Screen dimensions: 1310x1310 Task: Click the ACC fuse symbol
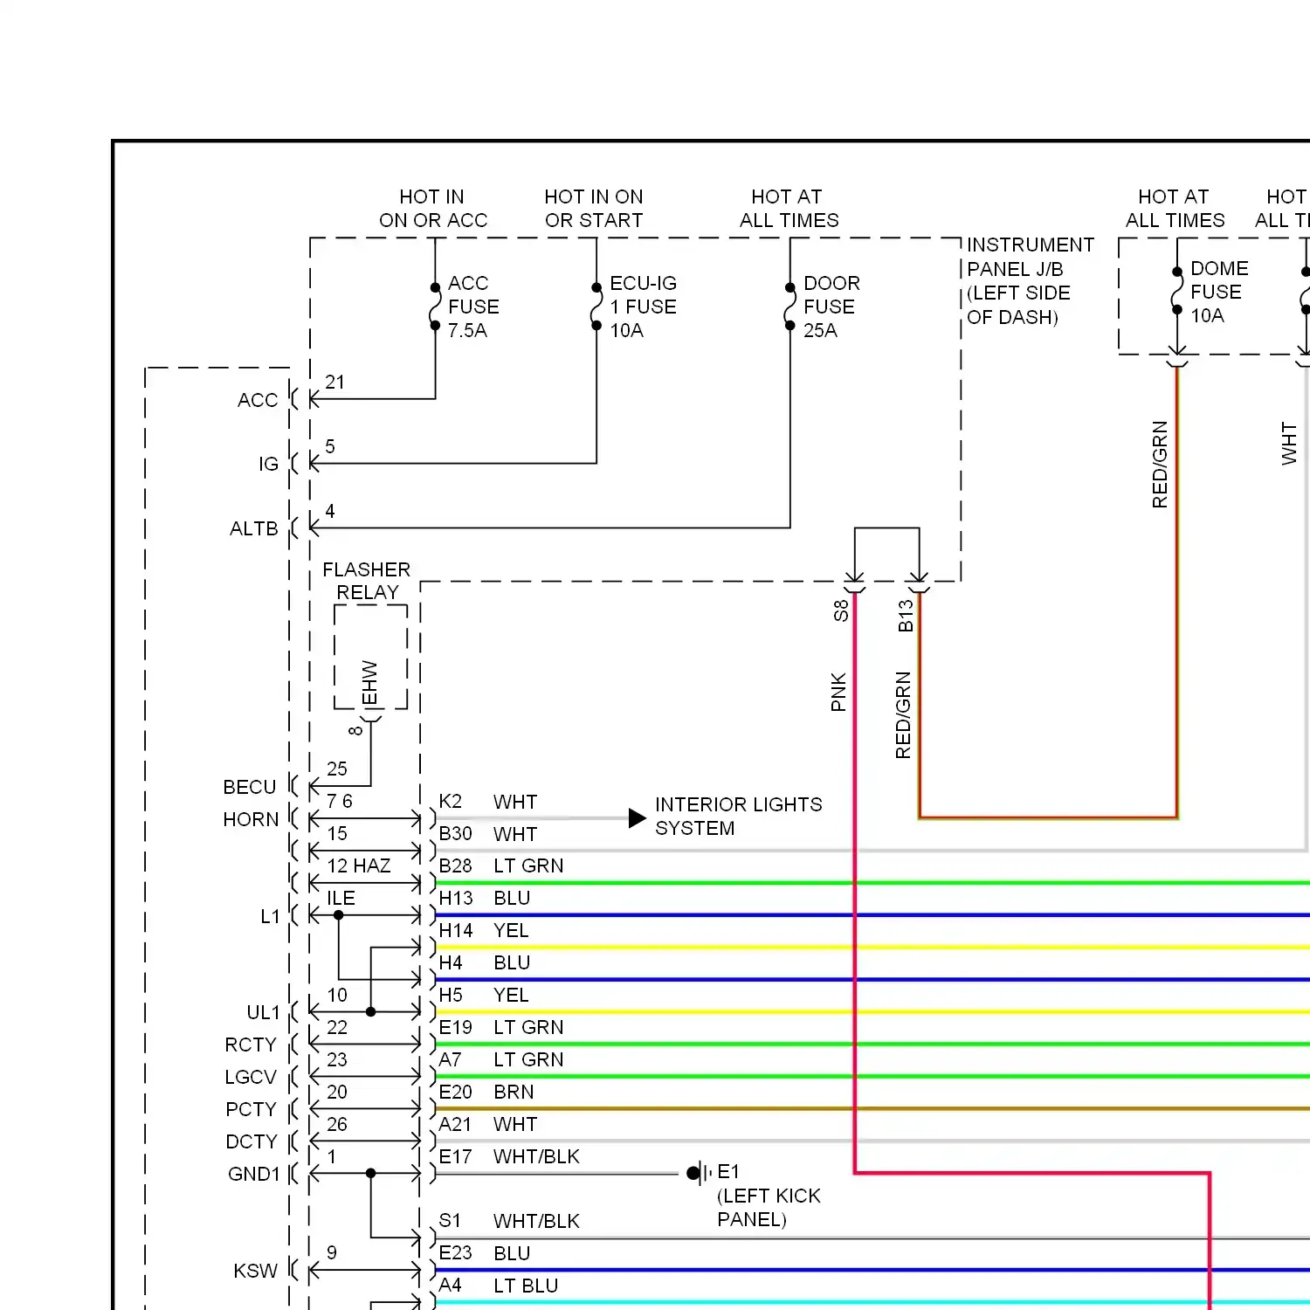(x=435, y=307)
